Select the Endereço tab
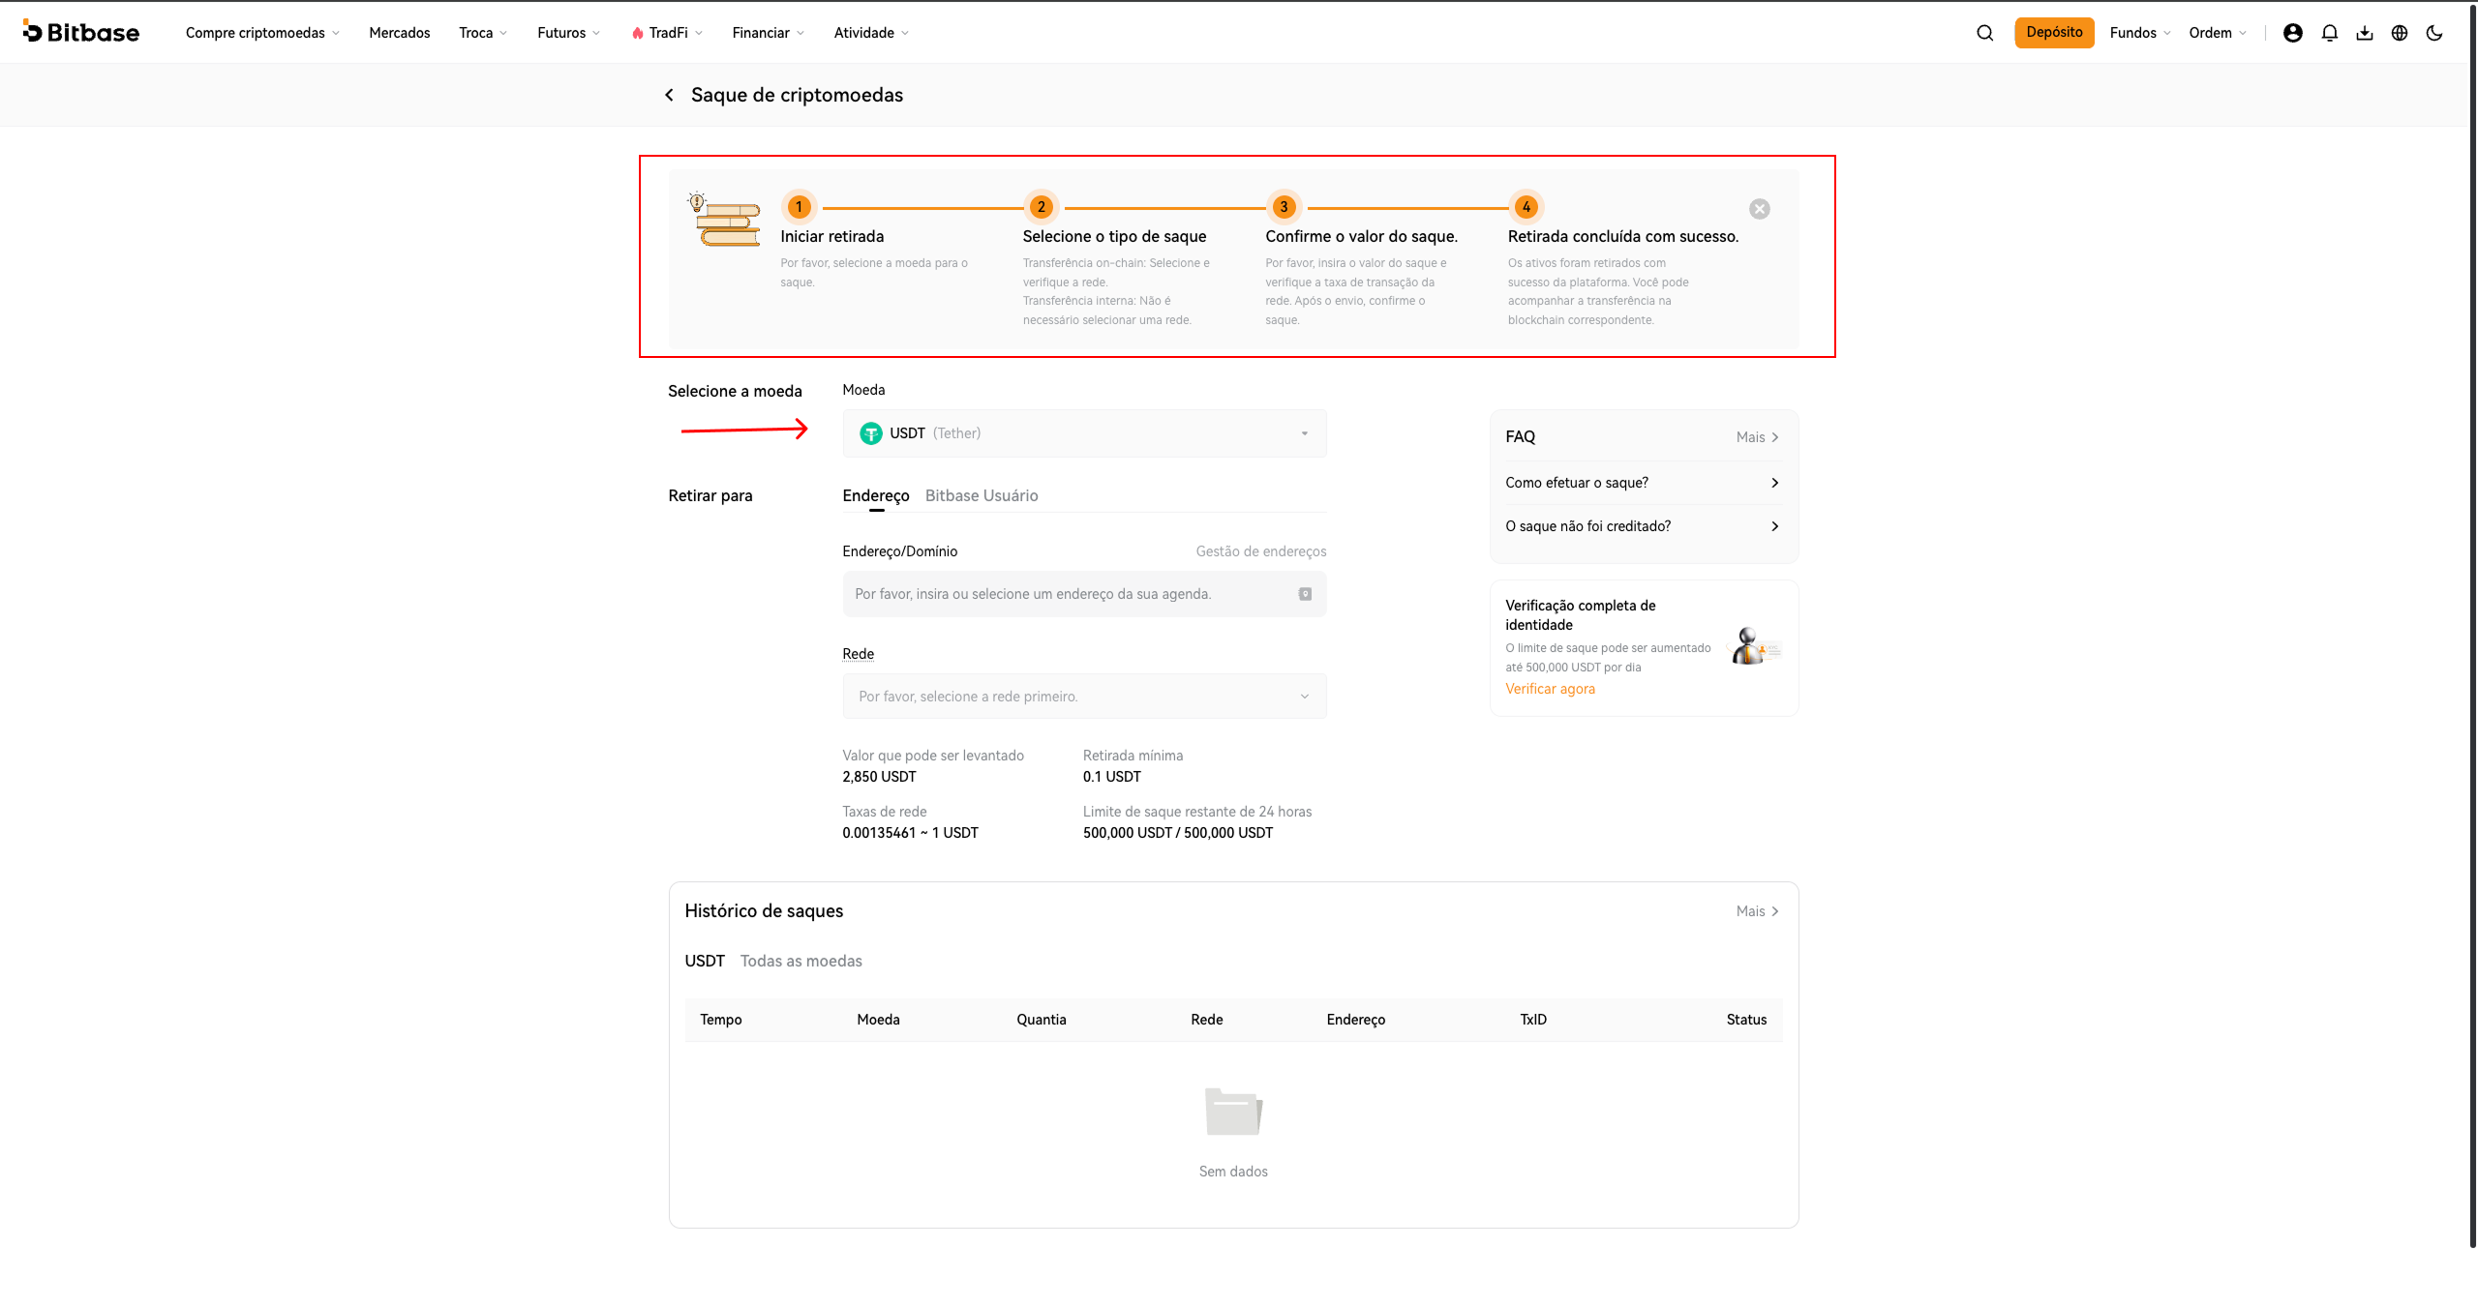 pos(876,495)
